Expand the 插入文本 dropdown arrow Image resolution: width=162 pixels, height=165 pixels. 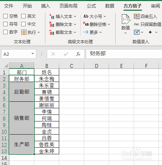(x=75, y=17)
